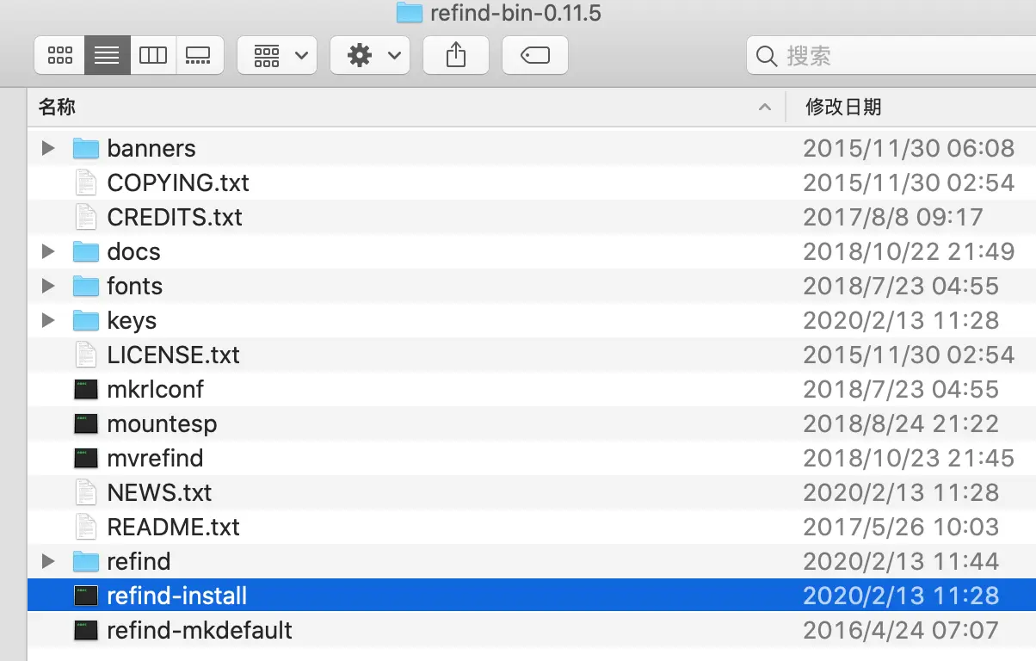Select the file name LICENSE.txt
This screenshot has height=661, width=1036.
174,355
